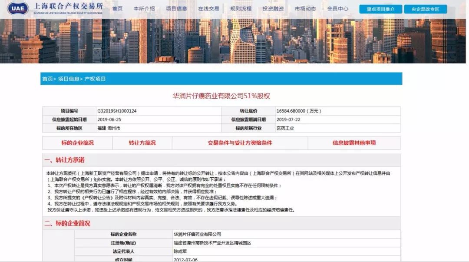Select the 标的企业名称 value 华润片仔癀药业有限公司
The image size is (469, 262).
(x=198, y=234)
